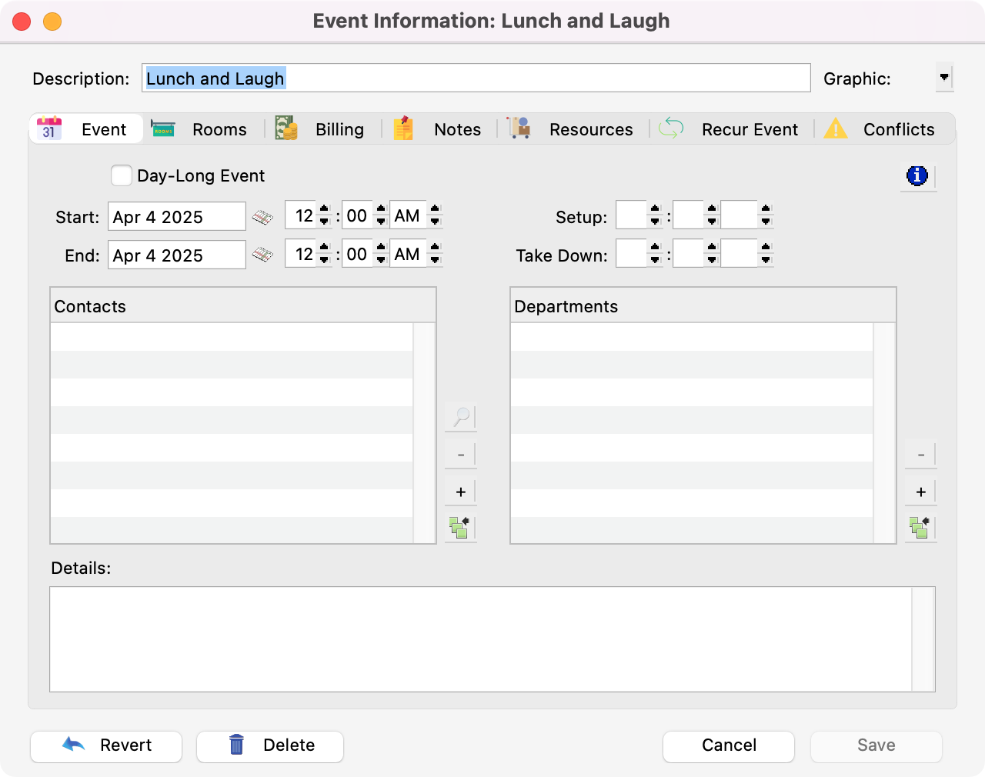
Task: Switch to the Rooms tab
Action: pos(202,129)
